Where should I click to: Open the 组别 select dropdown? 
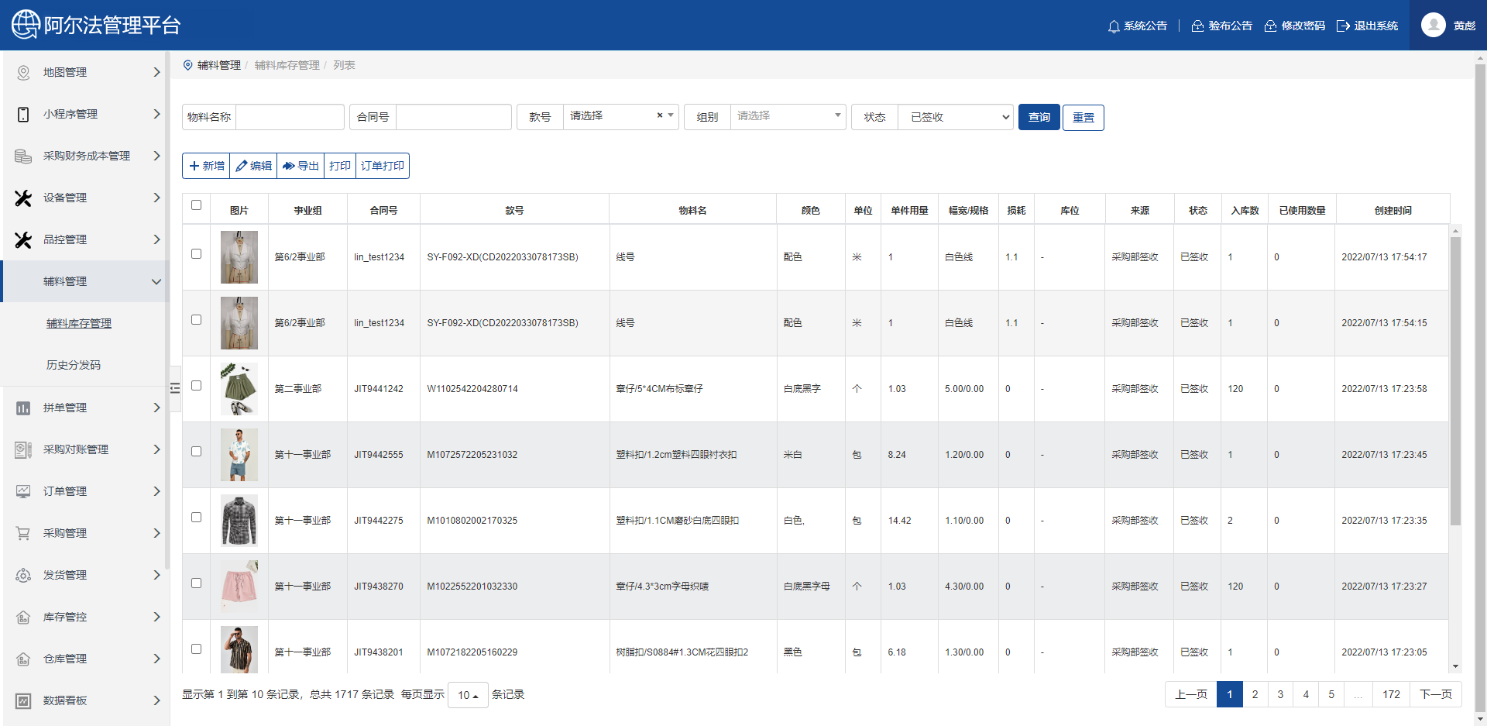(x=788, y=116)
